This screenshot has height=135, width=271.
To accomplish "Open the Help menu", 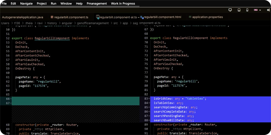I will [79, 4].
